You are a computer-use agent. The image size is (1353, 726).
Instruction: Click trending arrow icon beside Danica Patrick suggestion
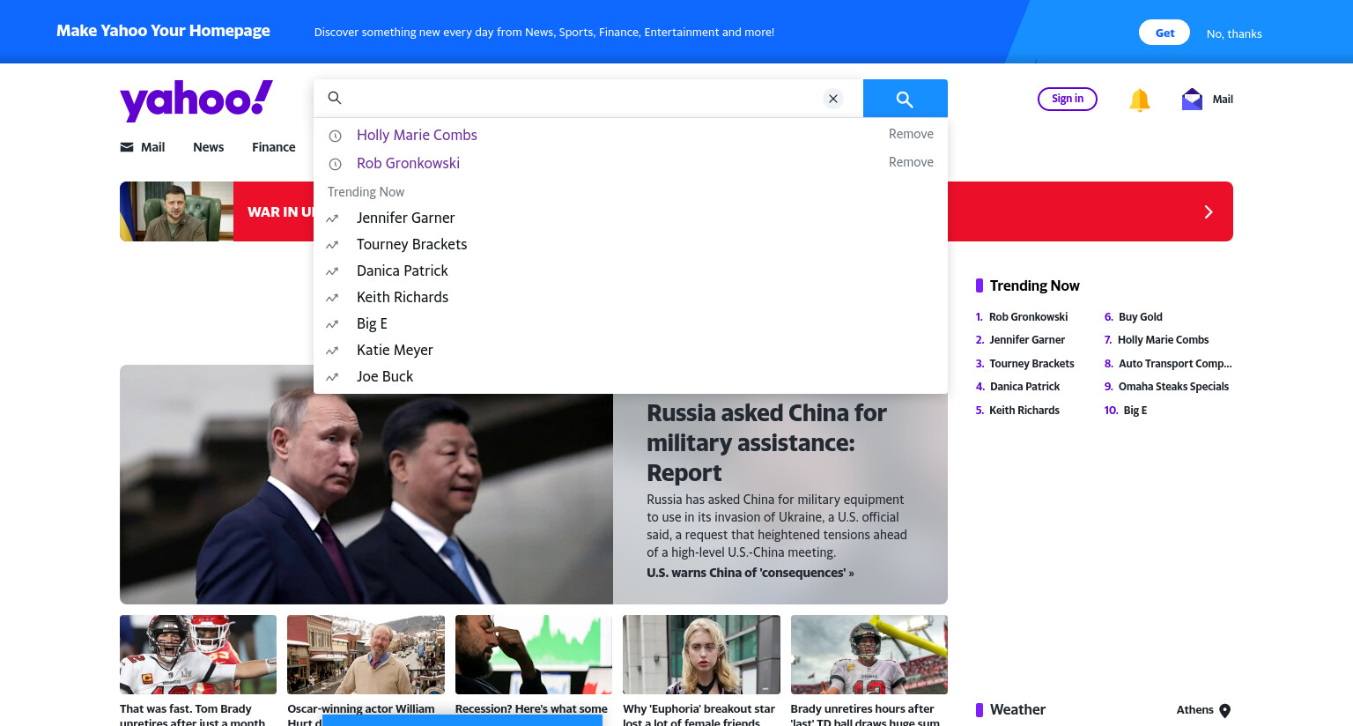(x=332, y=271)
